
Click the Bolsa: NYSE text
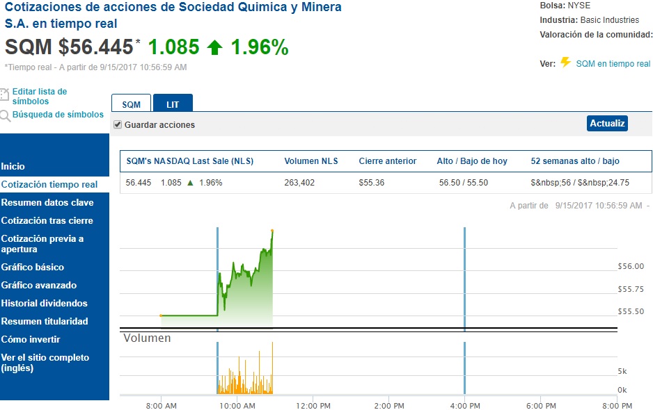[x=565, y=6]
